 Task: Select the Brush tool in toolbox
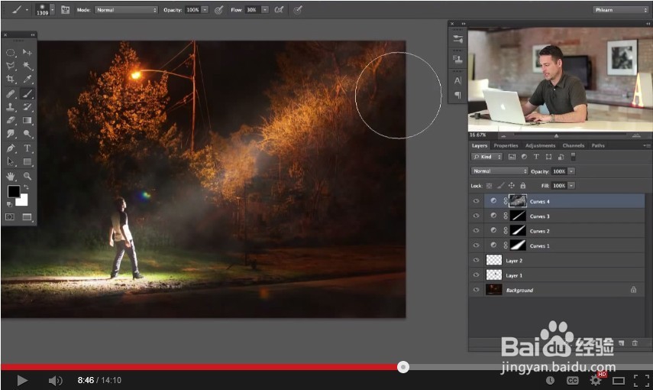click(x=27, y=94)
